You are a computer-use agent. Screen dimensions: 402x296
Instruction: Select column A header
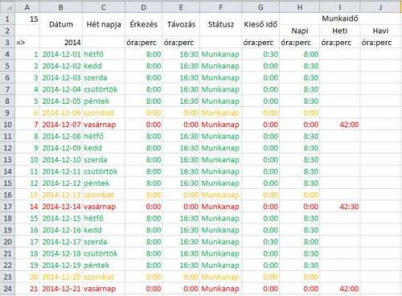(x=27, y=7)
